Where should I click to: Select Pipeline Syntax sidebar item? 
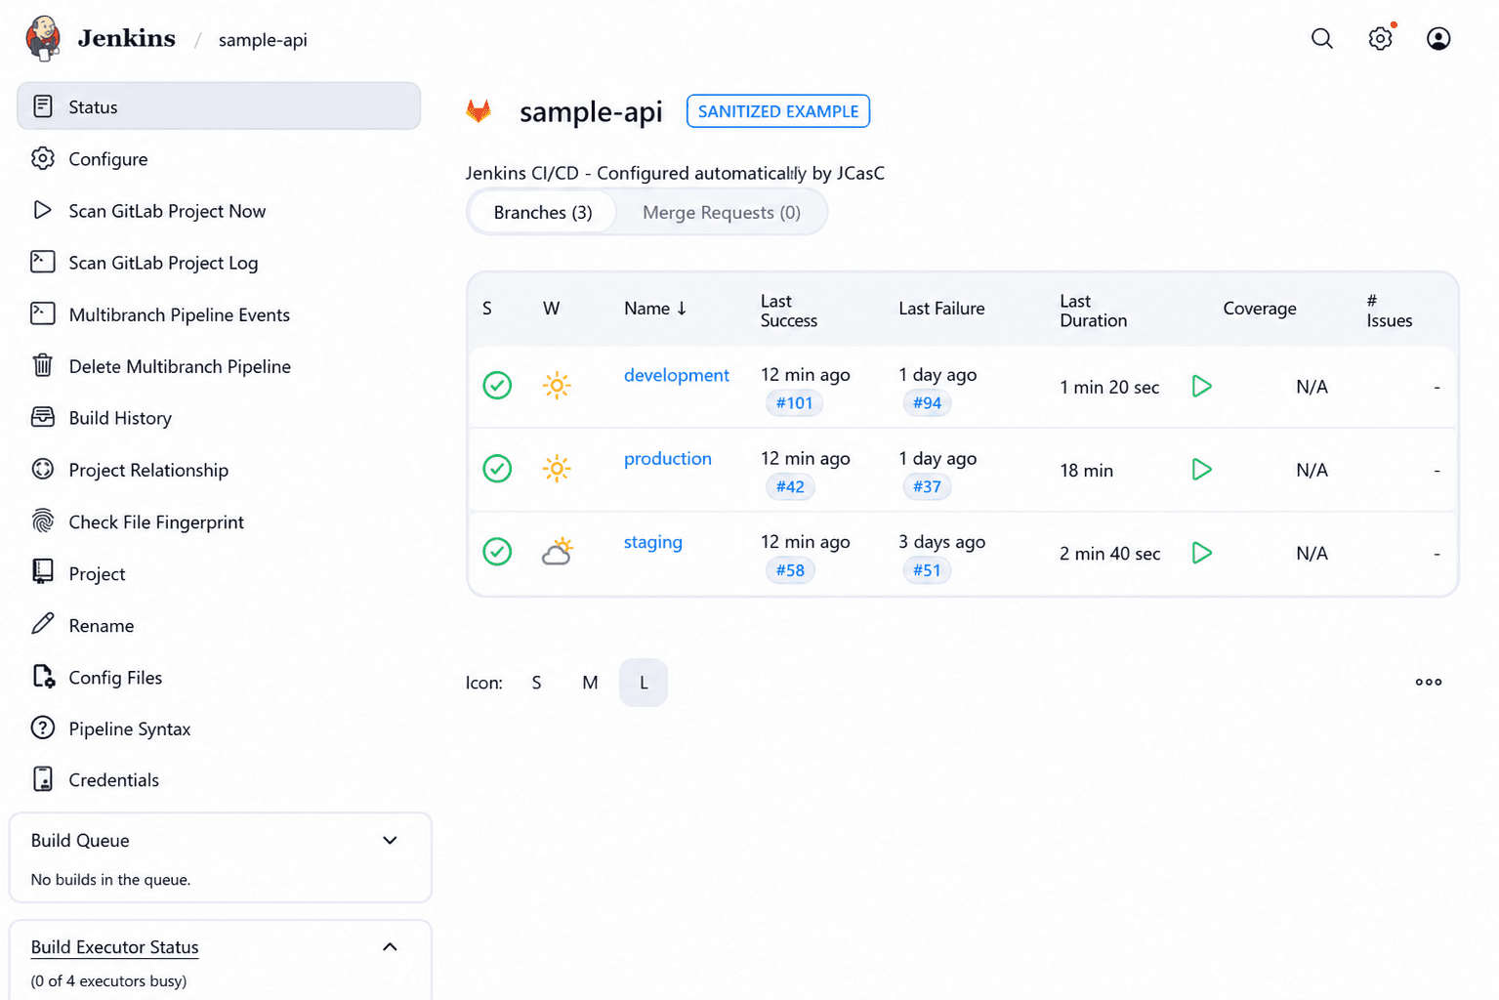point(219,728)
